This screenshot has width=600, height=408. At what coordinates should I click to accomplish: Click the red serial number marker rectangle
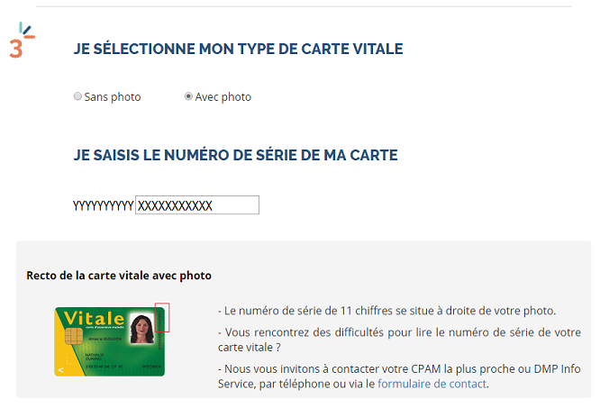pyautogui.click(x=162, y=317)
